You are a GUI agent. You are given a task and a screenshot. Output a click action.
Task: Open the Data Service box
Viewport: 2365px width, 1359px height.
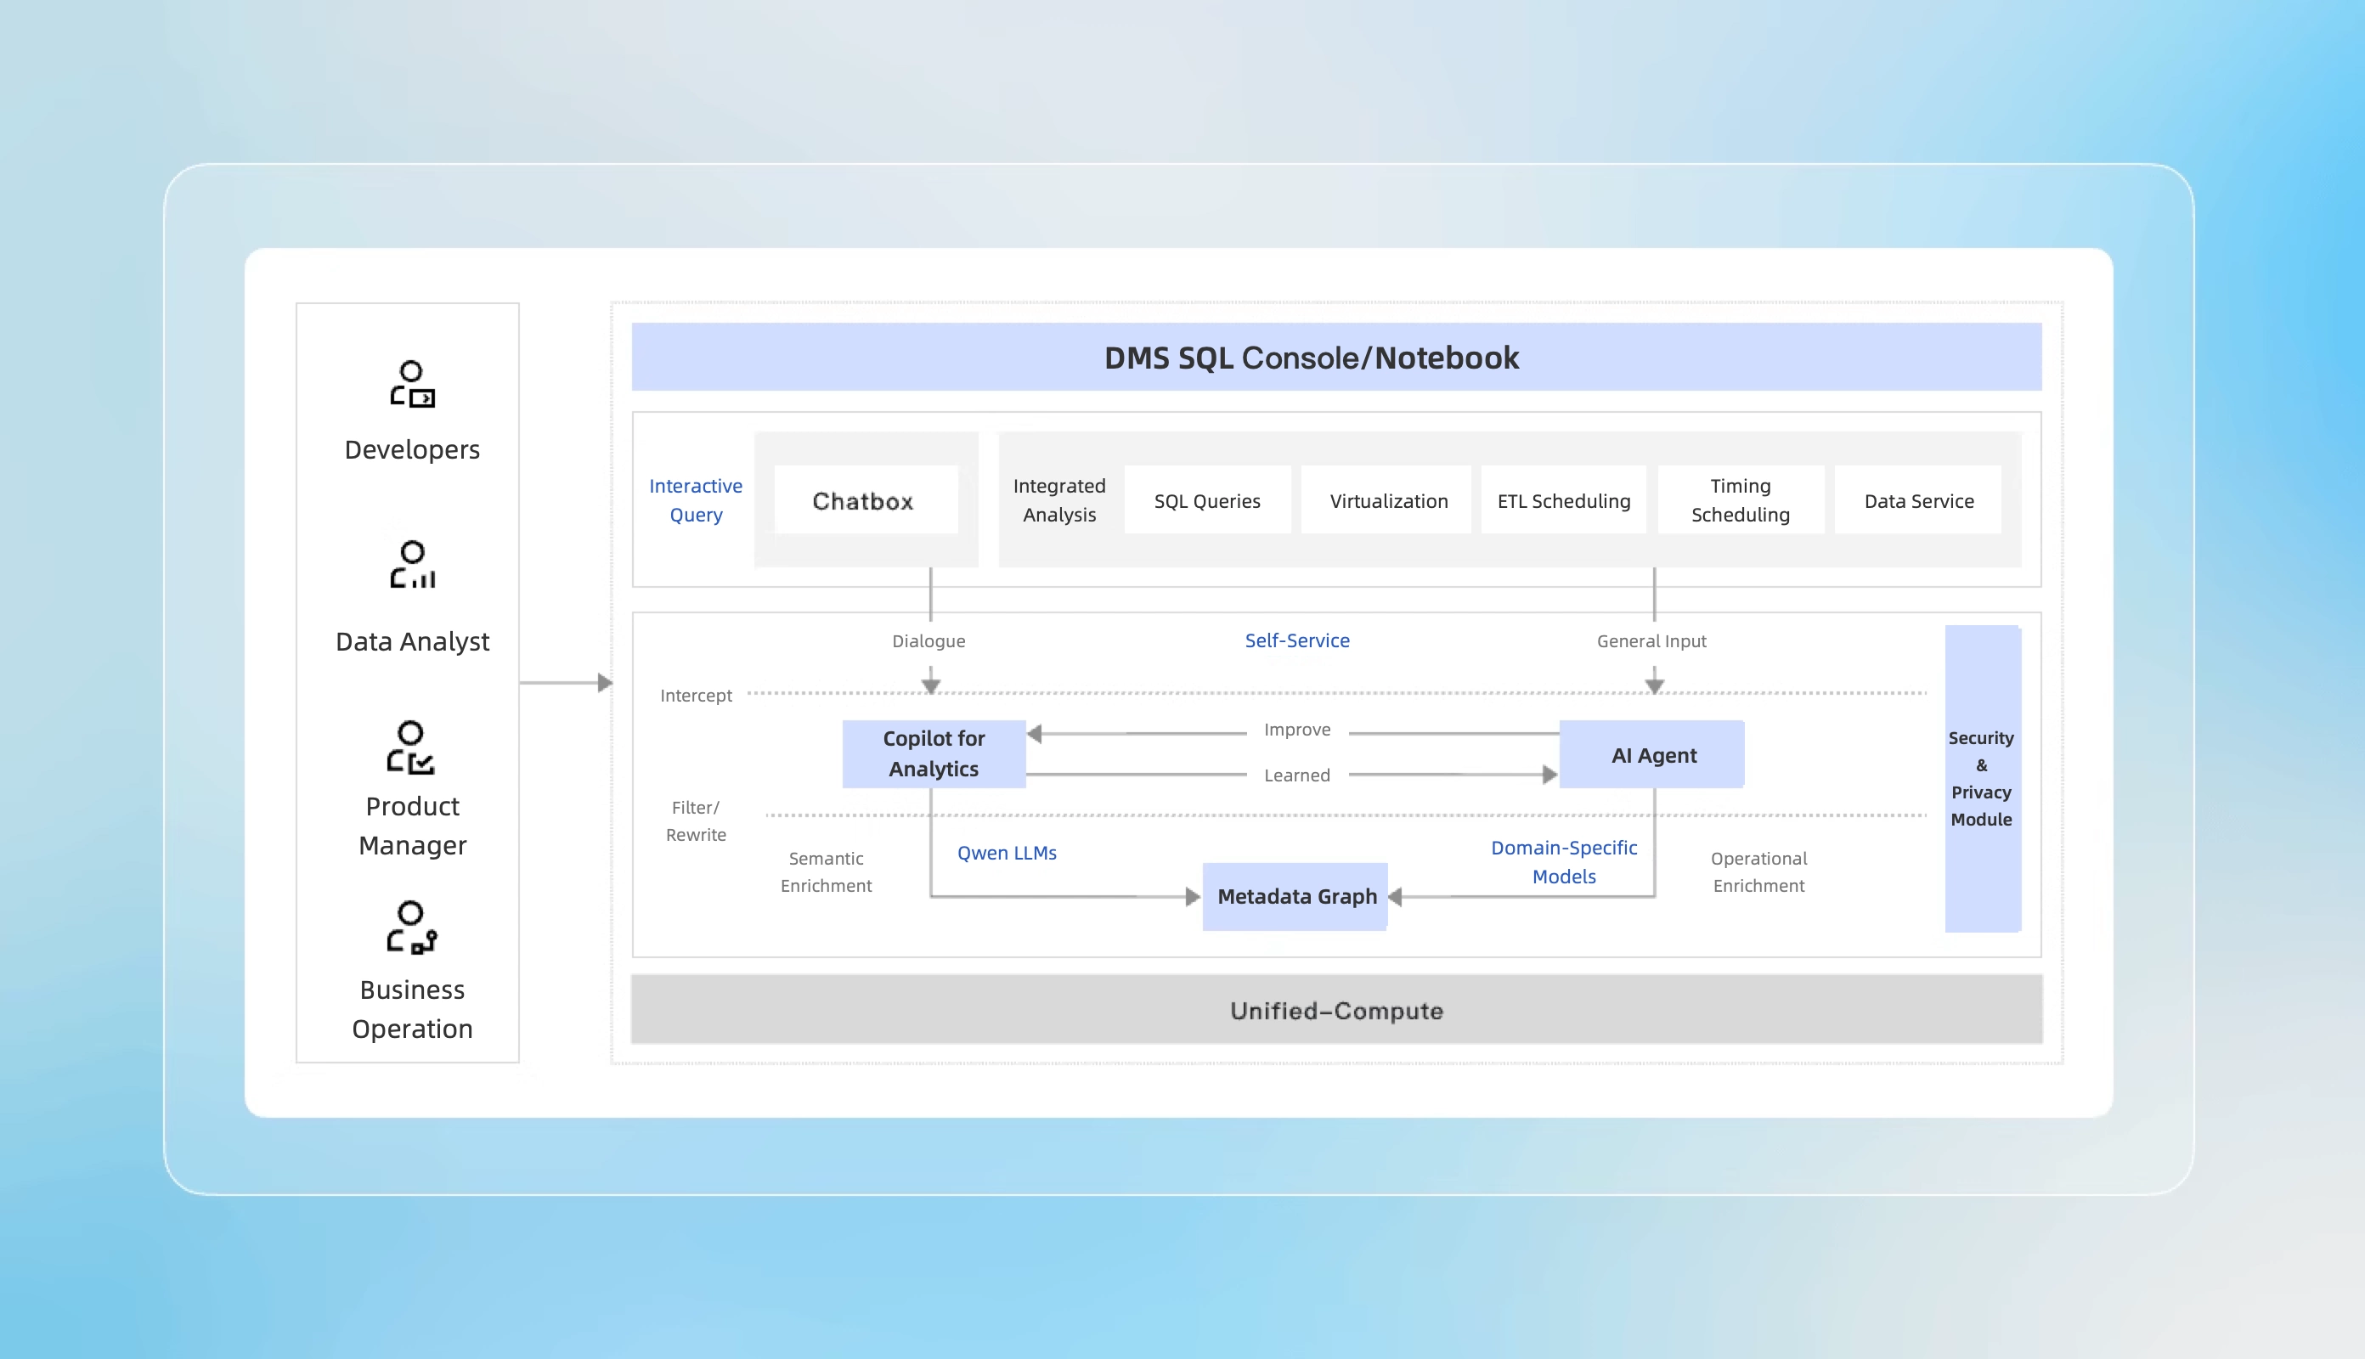click(1918, 500)
